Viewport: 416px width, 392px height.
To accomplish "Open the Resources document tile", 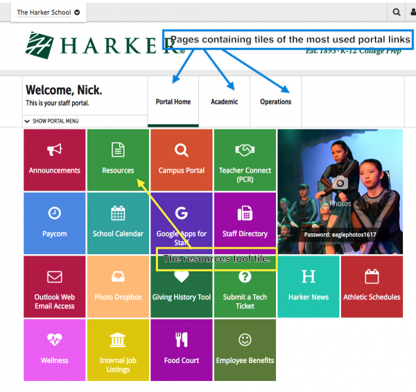I will click(118, 160).
